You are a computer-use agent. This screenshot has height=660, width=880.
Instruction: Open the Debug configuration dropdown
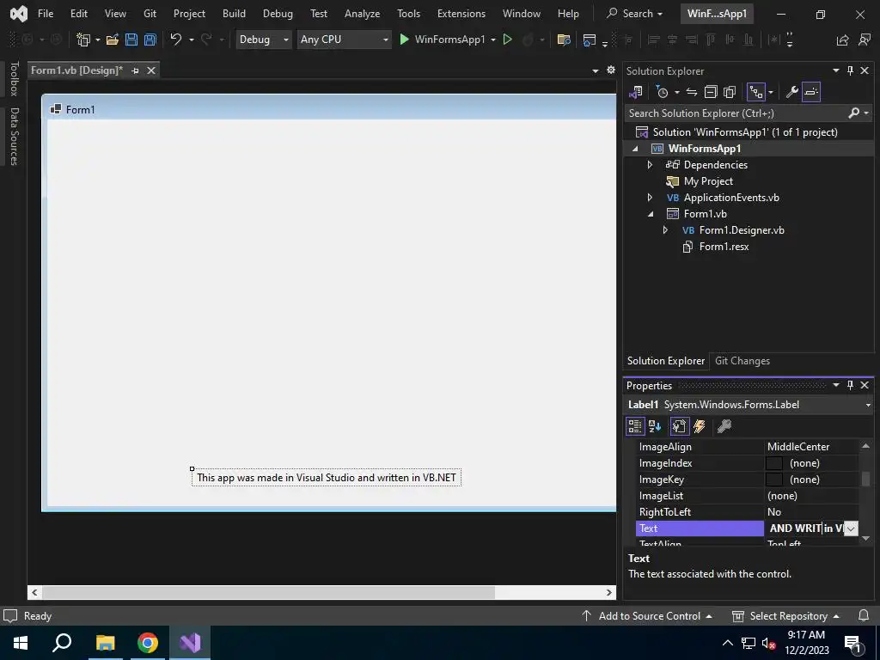tap(285, 40)
